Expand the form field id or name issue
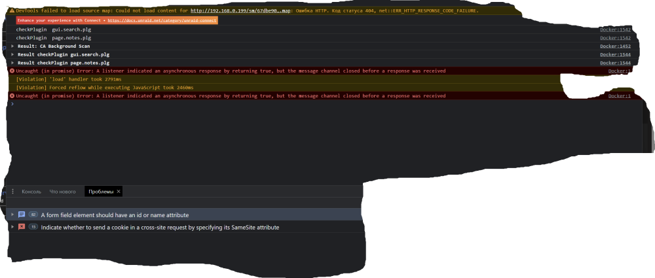This screenshot has width=655, height=278. tap(12, 215)
